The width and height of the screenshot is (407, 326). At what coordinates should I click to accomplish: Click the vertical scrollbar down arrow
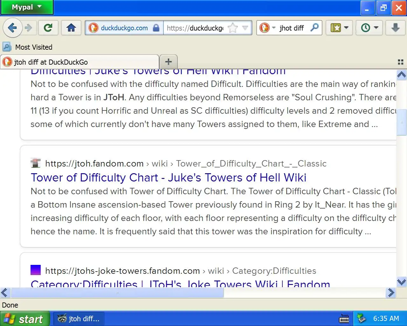click(402, 282)
